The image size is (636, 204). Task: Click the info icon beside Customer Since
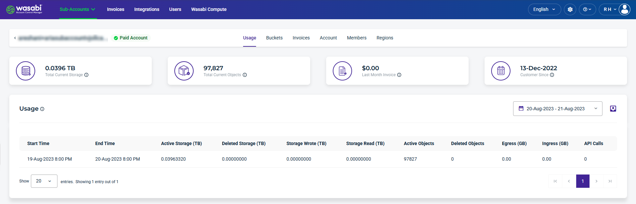[x=552, y=75]
